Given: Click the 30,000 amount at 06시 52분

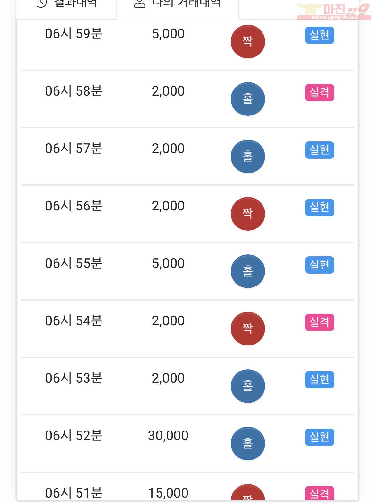Looking at the screenshot, I should click(168, 436).
